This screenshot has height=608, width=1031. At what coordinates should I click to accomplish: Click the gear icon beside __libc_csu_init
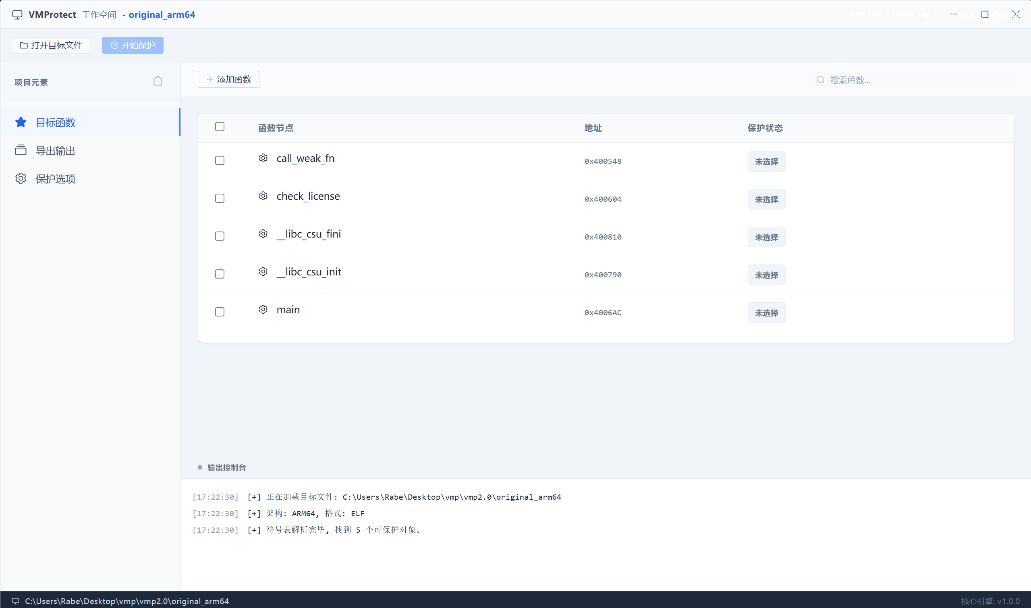(263, 272)
